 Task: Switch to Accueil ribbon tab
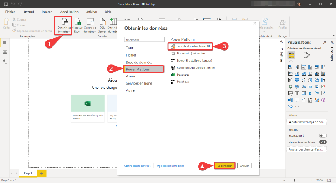[x=29, y=12]
